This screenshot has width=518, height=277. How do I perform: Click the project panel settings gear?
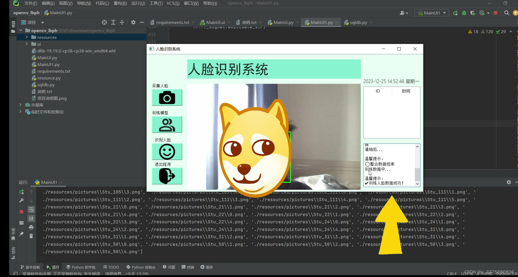pos(133,22)
